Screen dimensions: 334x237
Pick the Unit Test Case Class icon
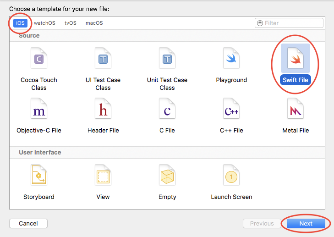tap(167, 59)
